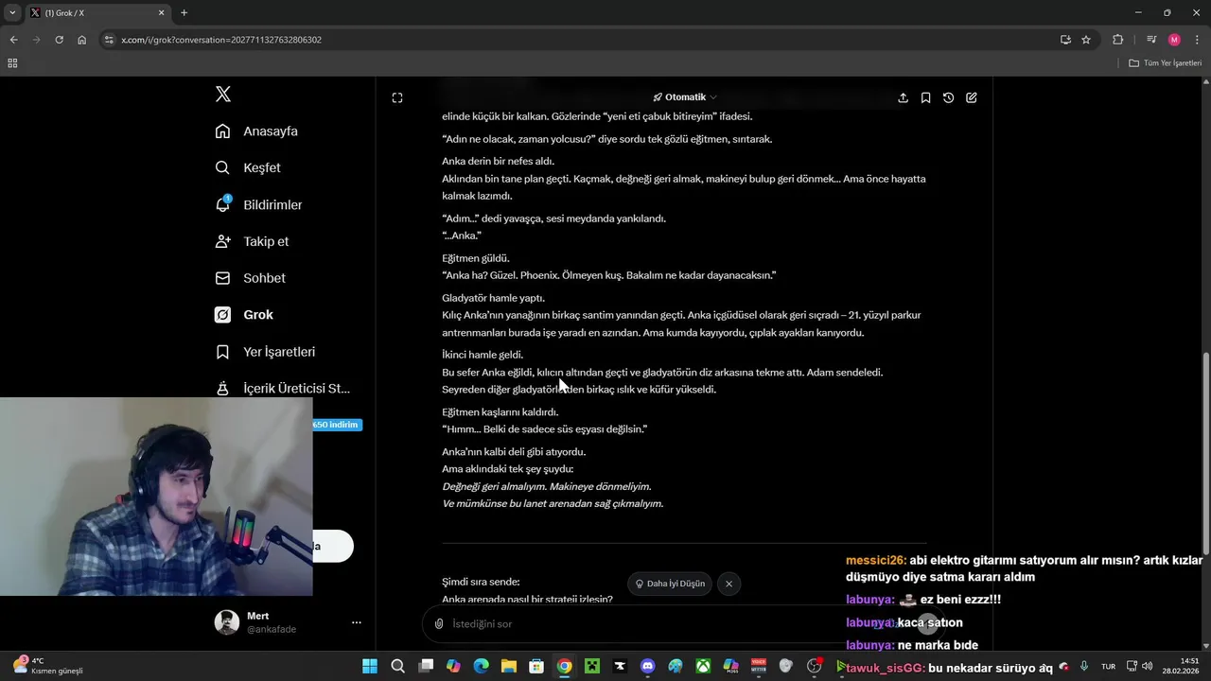Toggle Grok fullscreen expand icon
The width and height of the screenshot is (1211, 681).
point(397,97)
